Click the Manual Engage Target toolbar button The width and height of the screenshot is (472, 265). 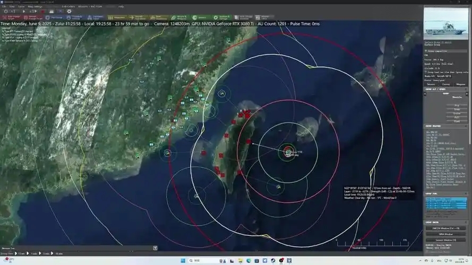click(33, 17)
